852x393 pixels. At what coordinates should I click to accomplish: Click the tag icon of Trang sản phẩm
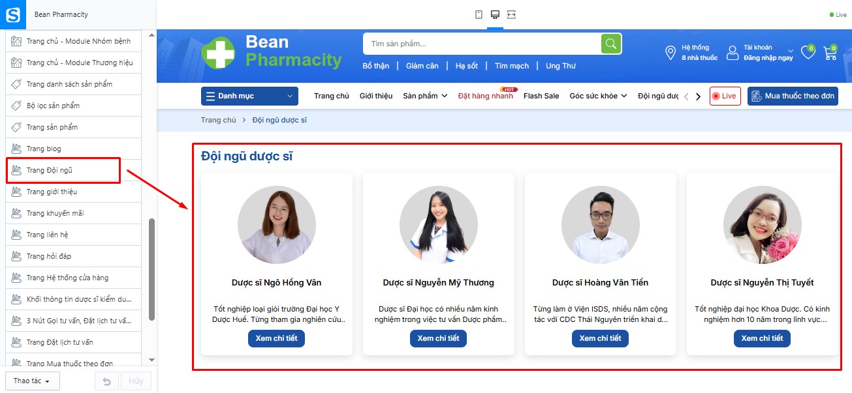coord(17,127)
